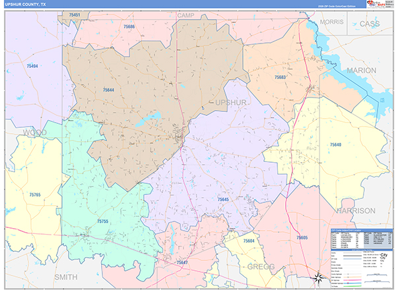Image resolution: width=396 pixels, height=290 pixels.
Task: Click the blue interstate highways legend line
Action: pyautogui.click(x=352, y=283)
